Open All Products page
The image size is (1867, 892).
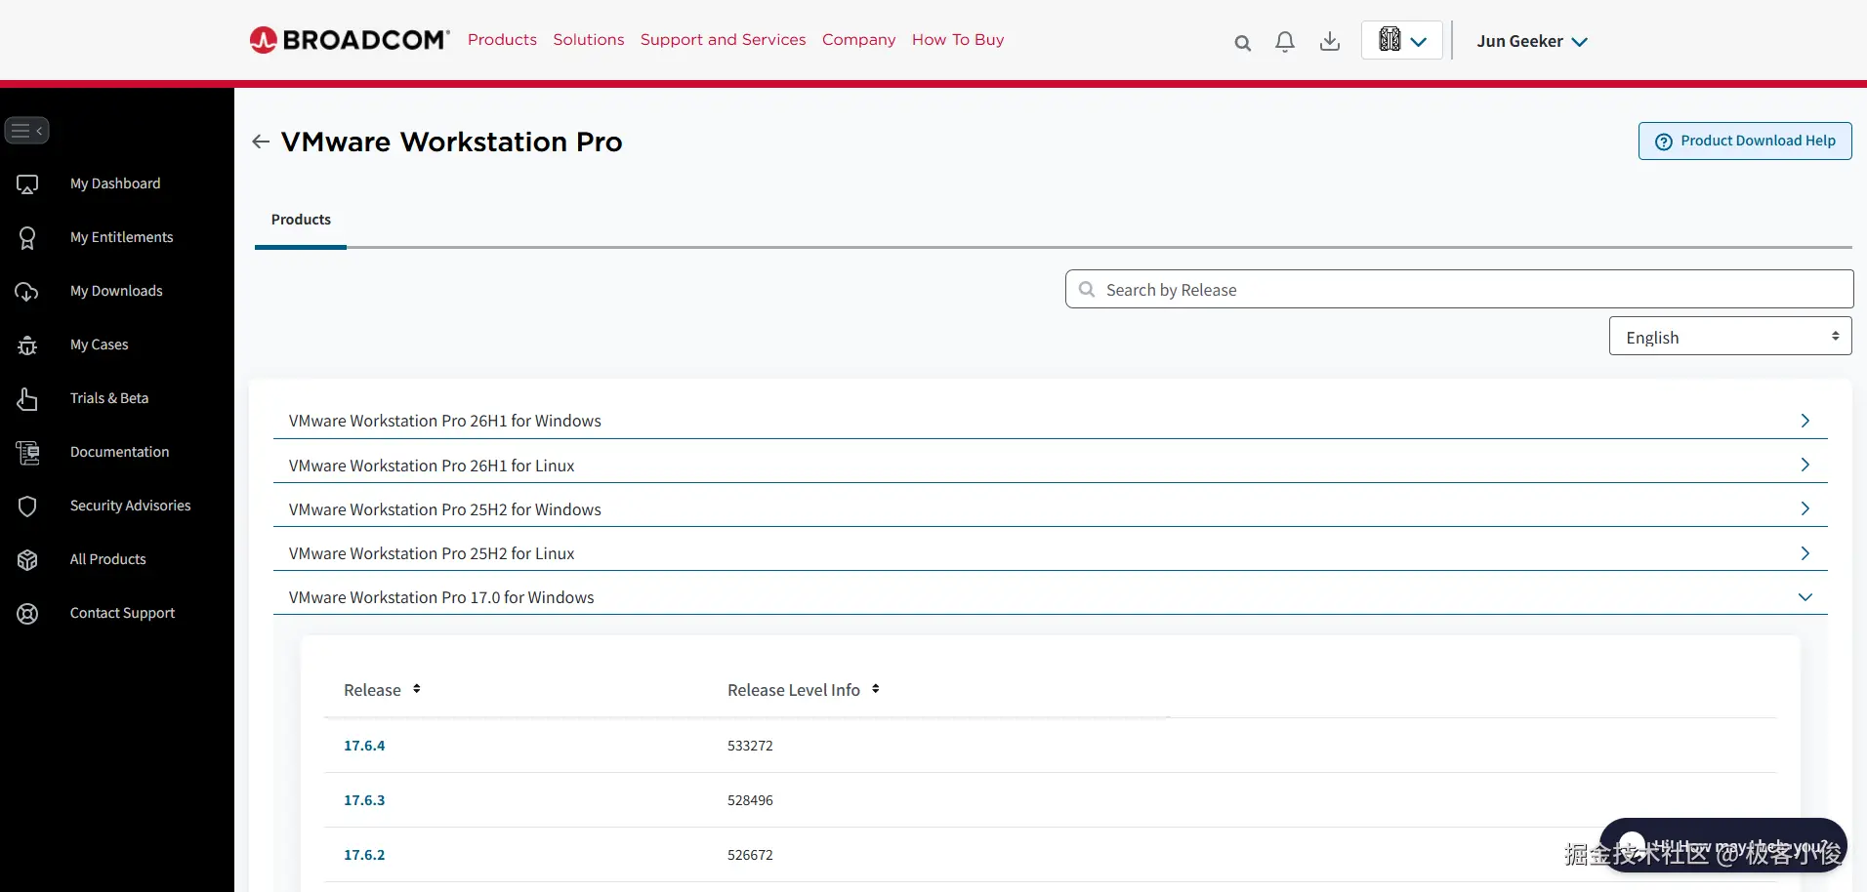[107, 559]
